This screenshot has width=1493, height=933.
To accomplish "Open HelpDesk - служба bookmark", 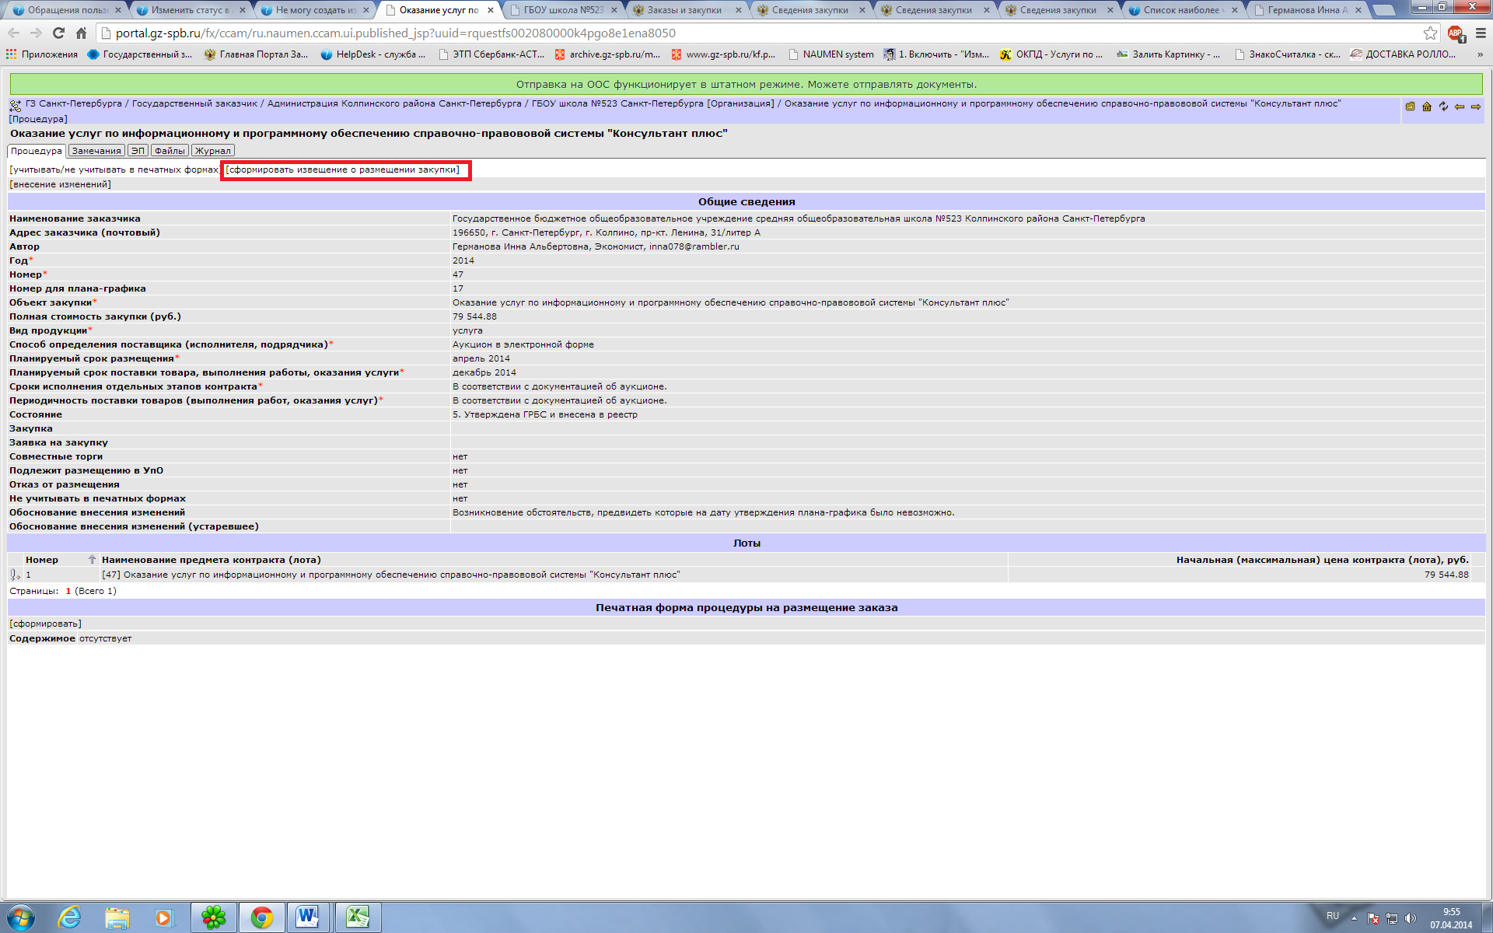I will [373, 54].
